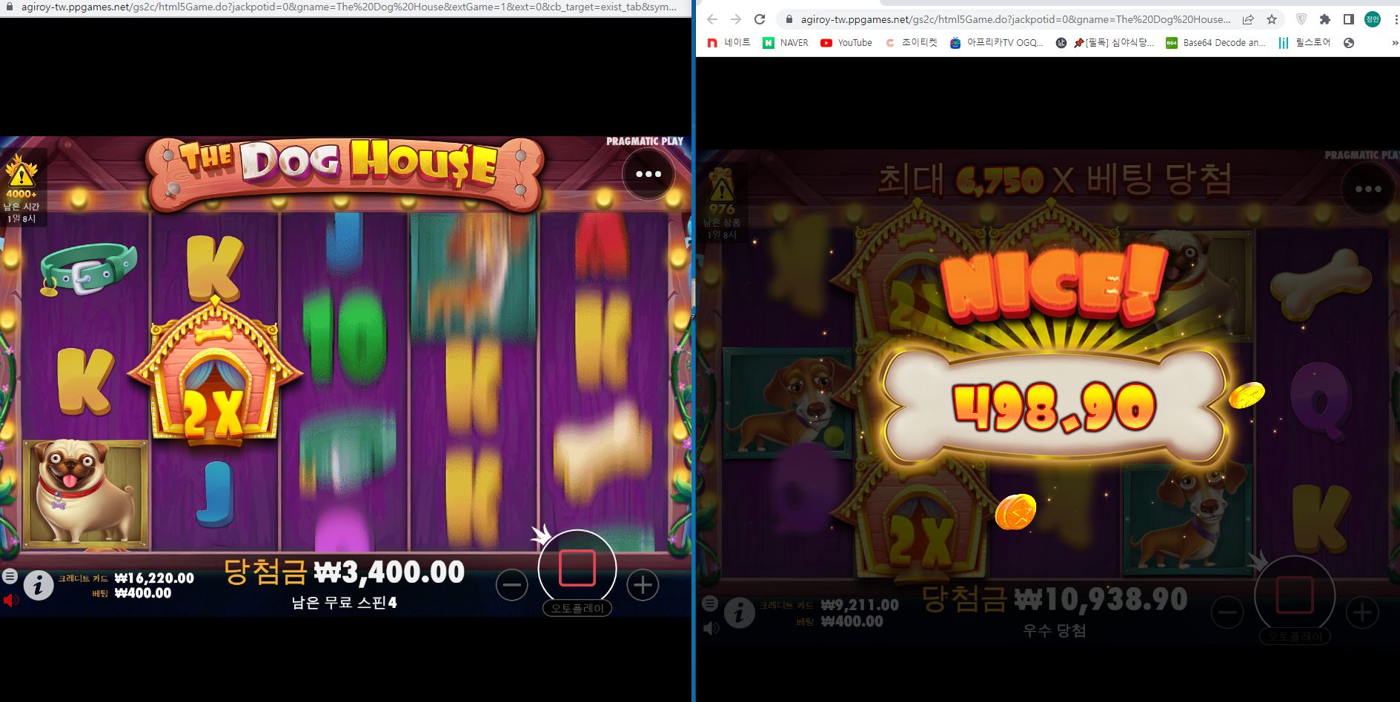Open the 네이트 bookmark

coord(729,43)
